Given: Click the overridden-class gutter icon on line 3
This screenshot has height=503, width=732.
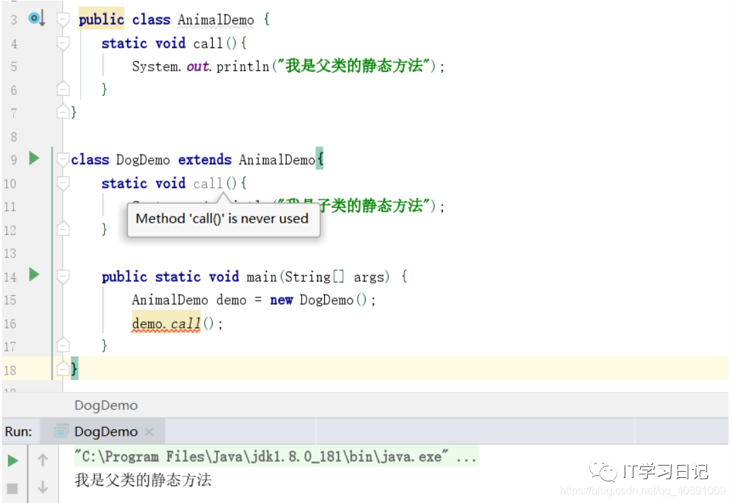Looking at the screenshot, I should [x=37, y=18].
